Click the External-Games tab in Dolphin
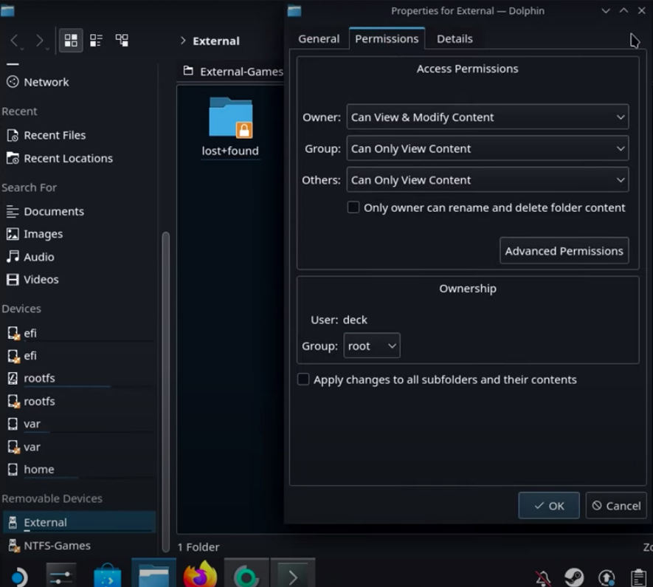 pos(233,72)
